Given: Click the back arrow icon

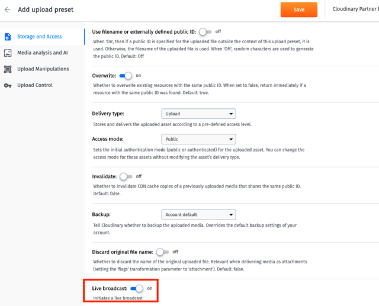Looking at the screenshot, I should [x=8, y=9].
